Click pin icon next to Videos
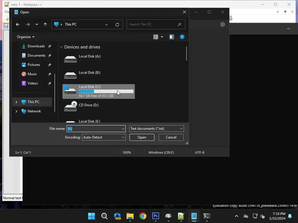 coord(49,83)
